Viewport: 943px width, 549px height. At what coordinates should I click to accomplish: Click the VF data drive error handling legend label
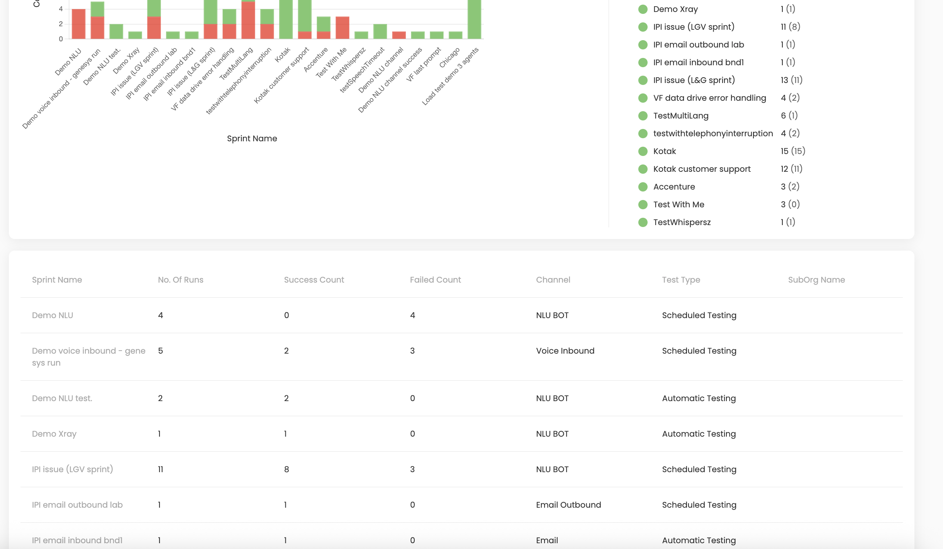click(709, 98)
